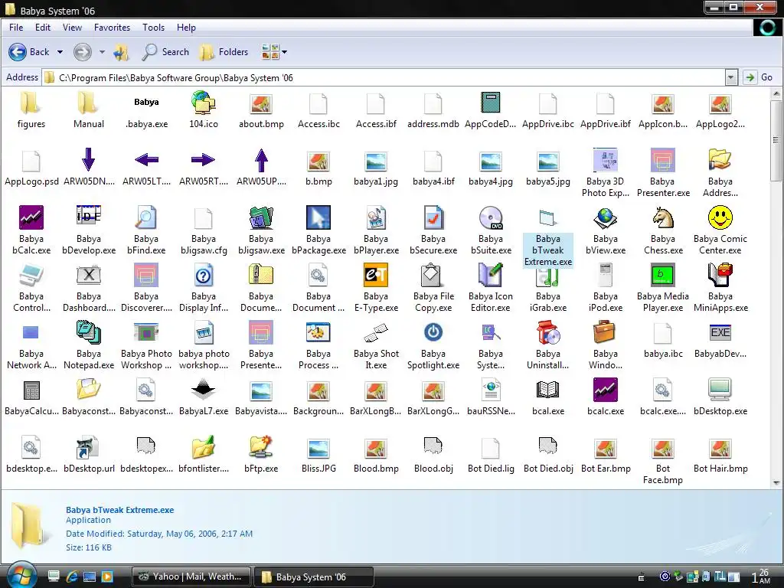Launch Internet Explorer from quick launch
The image size is (784, 588).
pos(71,577)
